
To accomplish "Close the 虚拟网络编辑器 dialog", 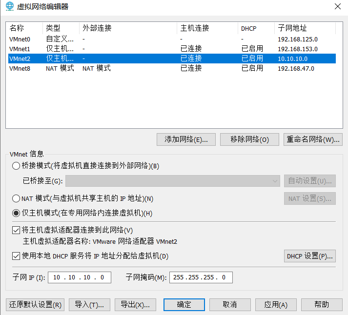I will [338, 6].
